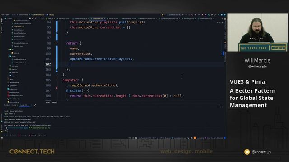
Task: Click the locate-file target icon in Project panel header
Action: tap(30, 18)
